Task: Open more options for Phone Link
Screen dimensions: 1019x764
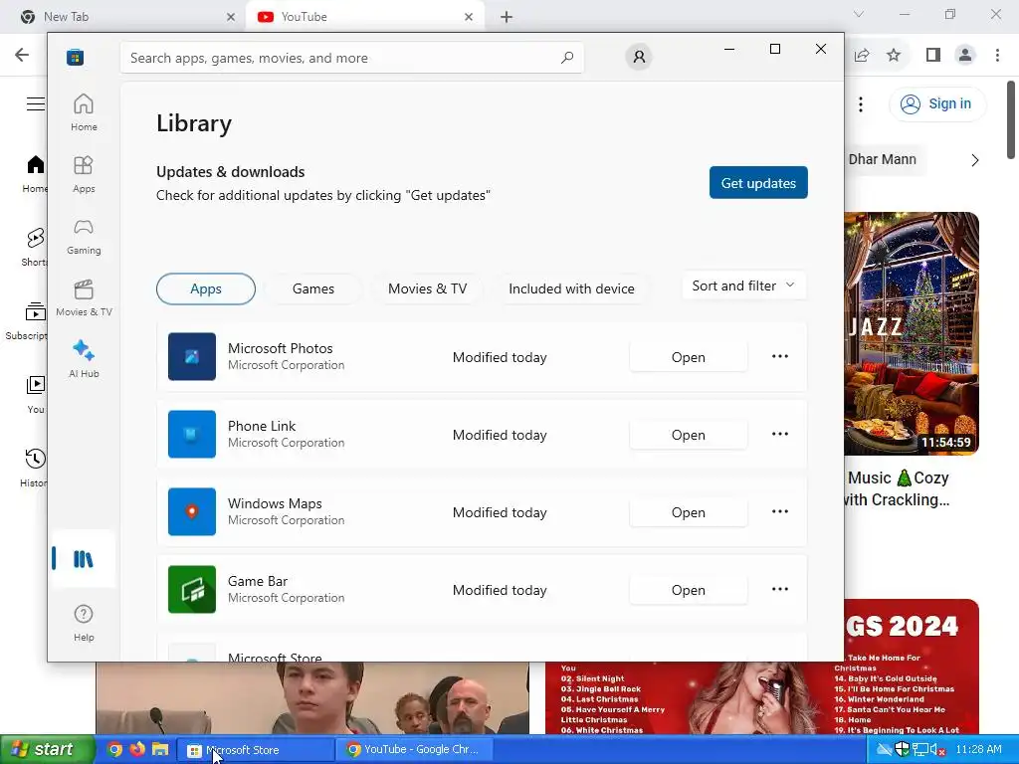Action: [x=780, y=434]
